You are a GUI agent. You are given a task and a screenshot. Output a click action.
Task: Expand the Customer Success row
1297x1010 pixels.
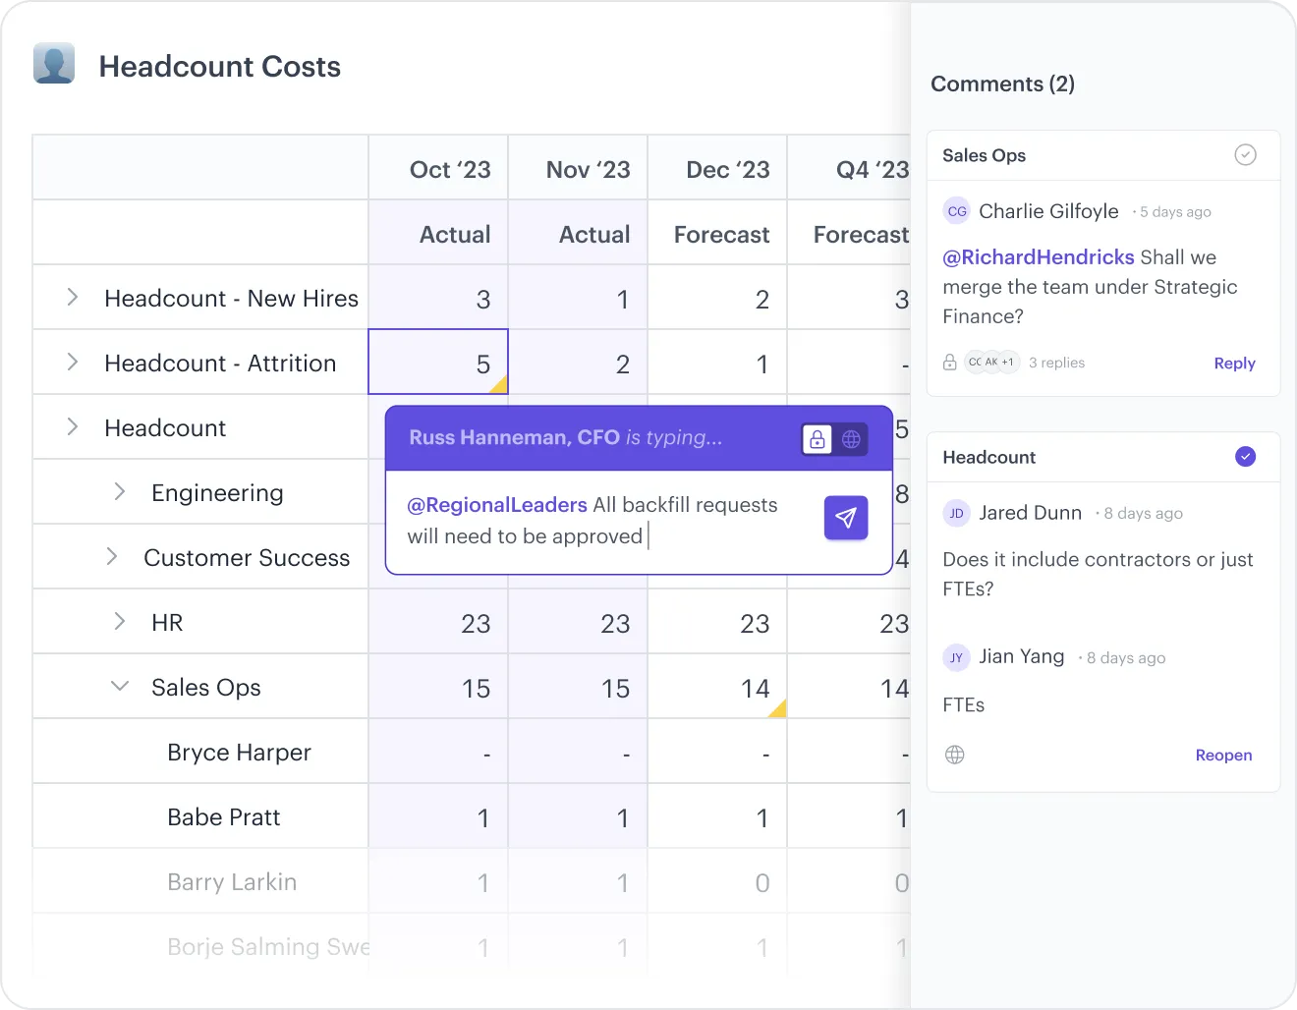coord(111,556)
